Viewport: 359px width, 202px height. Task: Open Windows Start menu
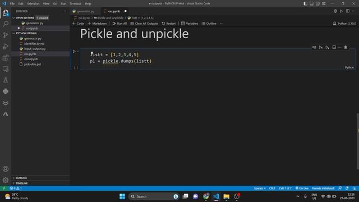point(122,196)
